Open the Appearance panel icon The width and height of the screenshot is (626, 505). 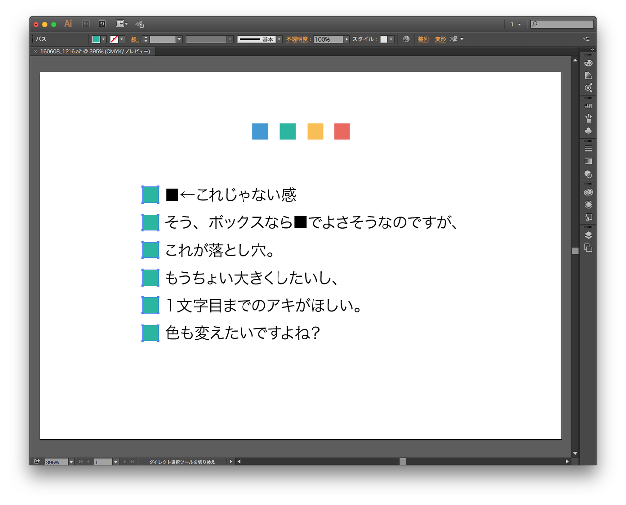tap(588, 205)
